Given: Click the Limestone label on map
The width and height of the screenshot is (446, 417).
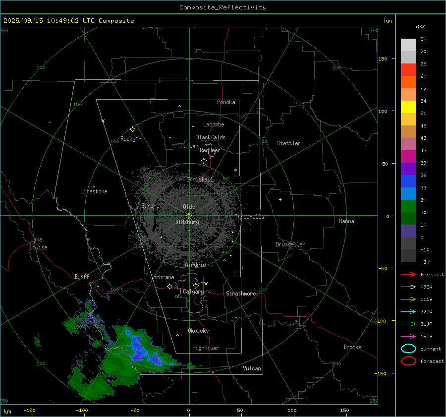Looking at the screenshot, I should (94, 191).
